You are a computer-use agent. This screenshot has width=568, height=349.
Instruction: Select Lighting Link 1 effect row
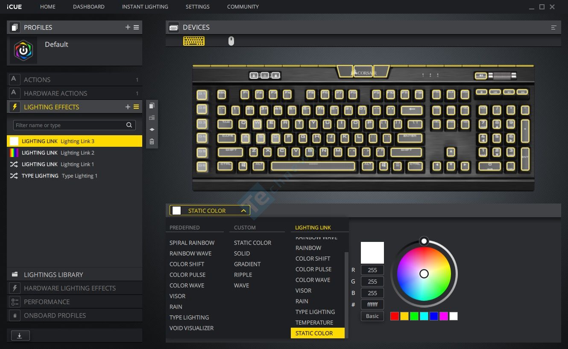(74, 164)
